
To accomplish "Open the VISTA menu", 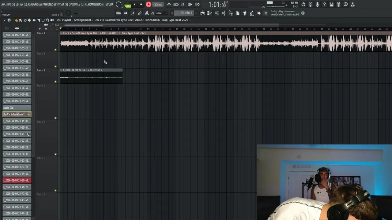I will tap(63, 4).
